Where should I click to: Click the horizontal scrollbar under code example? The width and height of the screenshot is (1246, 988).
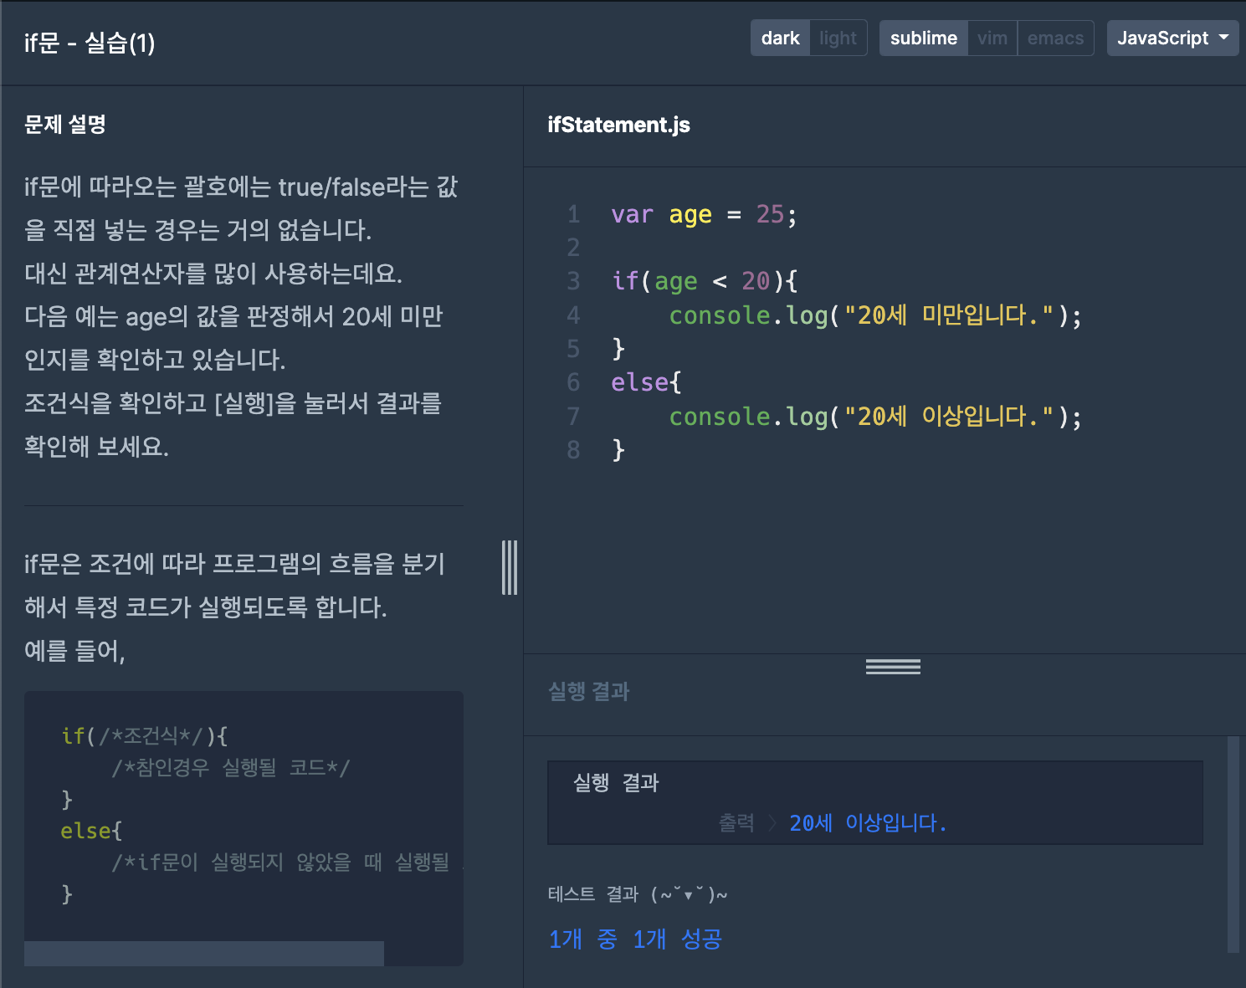204,954
